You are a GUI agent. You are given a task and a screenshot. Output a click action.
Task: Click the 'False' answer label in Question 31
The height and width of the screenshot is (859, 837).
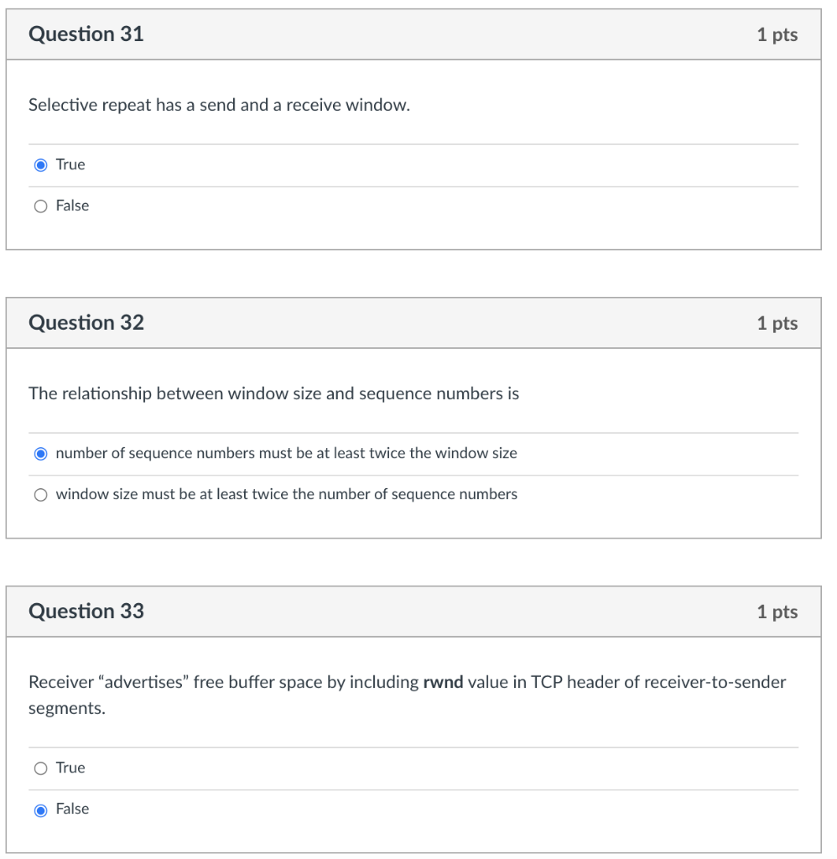point(72,206)
